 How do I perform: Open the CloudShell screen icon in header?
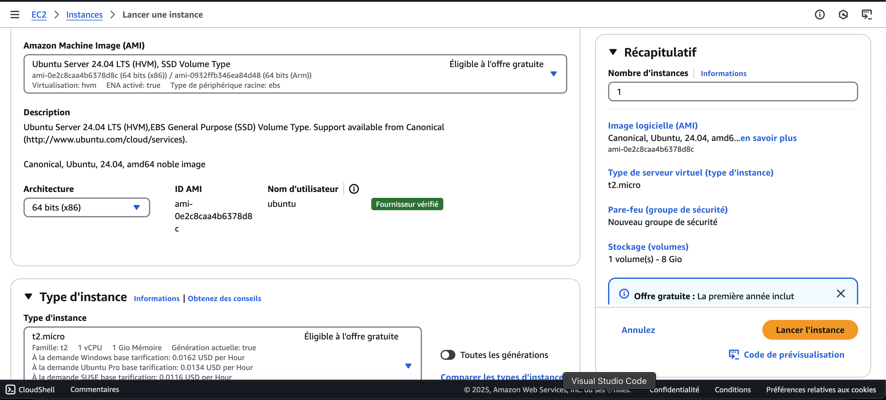coord(867,15)
